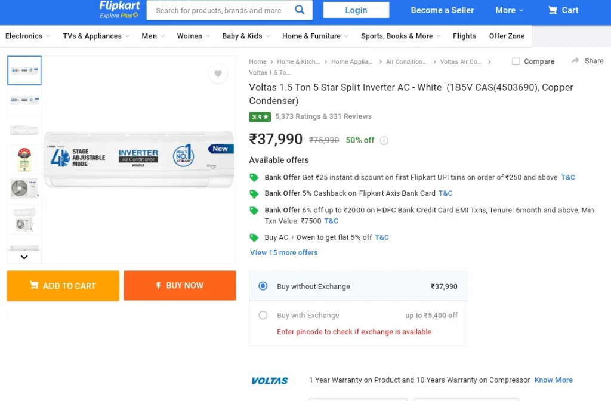Click the Flipkart logo
Screen dimensions: 611x401
[x=119, y=6]
